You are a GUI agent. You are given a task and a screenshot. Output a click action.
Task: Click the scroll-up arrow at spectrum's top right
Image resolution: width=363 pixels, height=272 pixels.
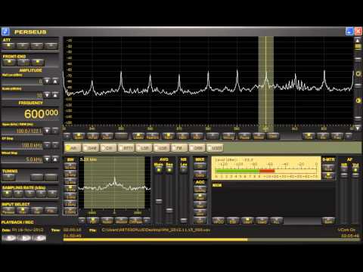click(358, 40)
